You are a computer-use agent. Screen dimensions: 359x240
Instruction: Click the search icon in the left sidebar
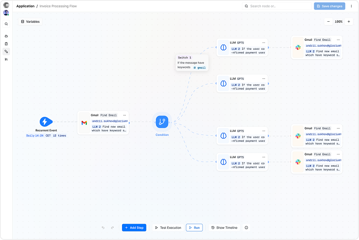[6, 24]
